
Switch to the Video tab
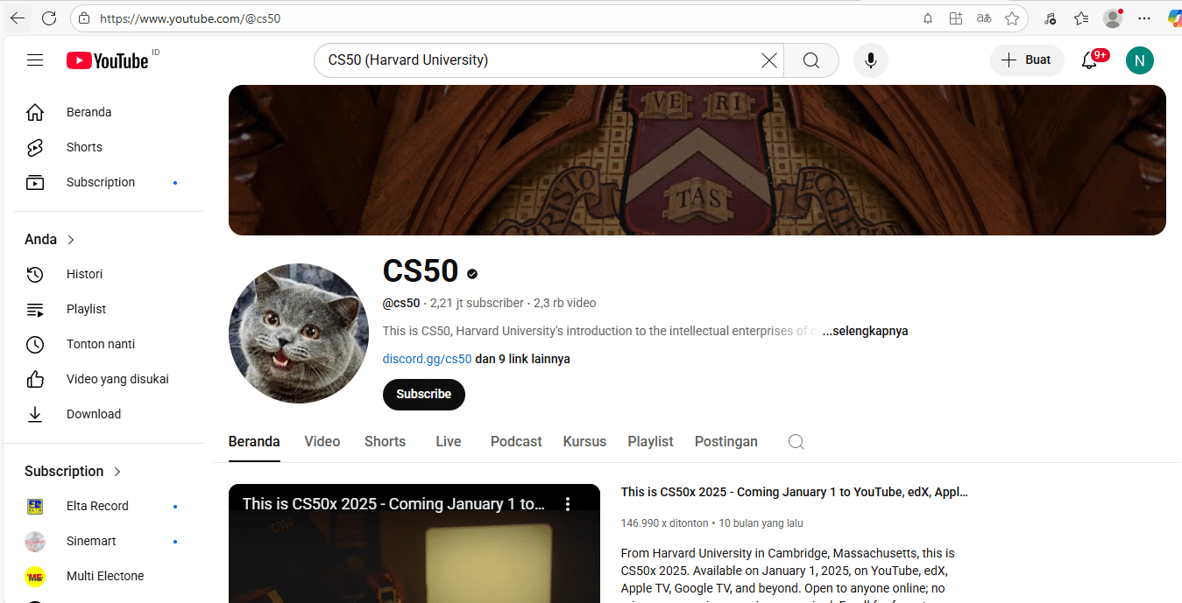[x=322, y=442]
